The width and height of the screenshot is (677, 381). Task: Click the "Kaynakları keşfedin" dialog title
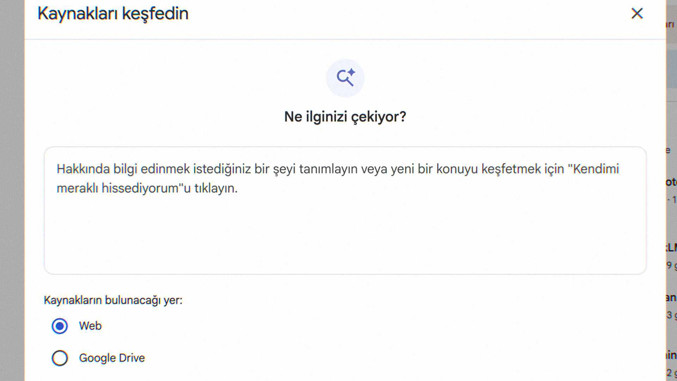pos(113,14)
